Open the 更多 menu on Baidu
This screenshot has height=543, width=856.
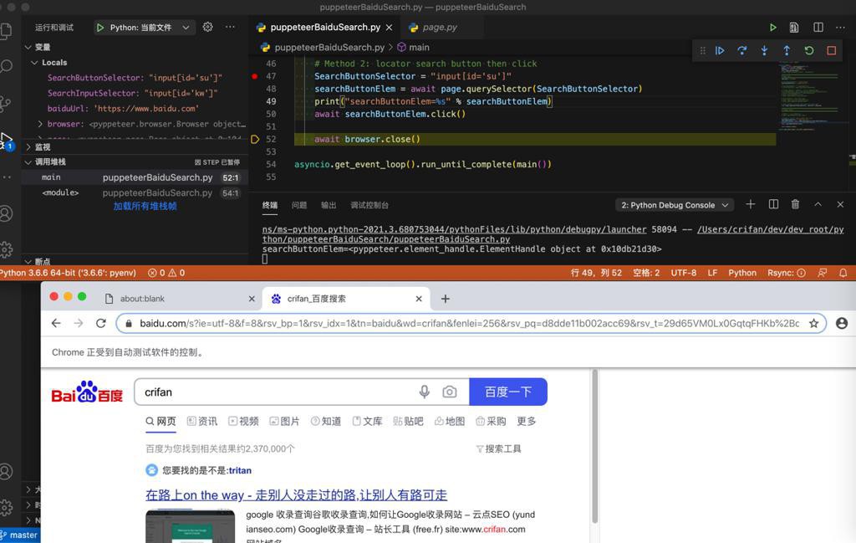tap(527, 421)
